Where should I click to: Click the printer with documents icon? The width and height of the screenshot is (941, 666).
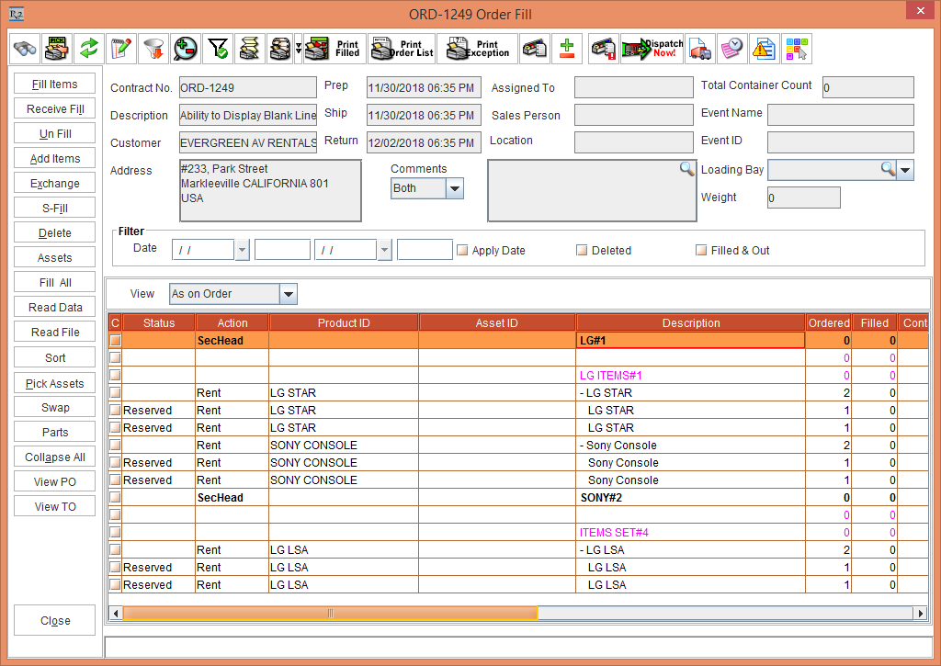(x=280, y=49)
